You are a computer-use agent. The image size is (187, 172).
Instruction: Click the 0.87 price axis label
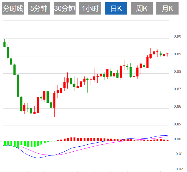click(x=177, y=89)
